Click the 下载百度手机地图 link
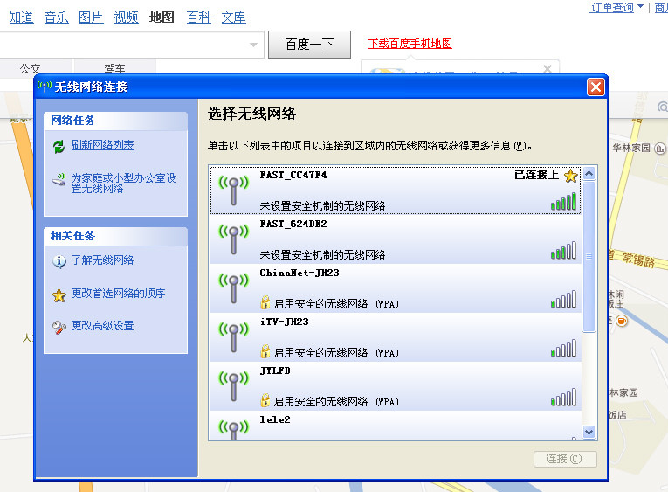The image size is (668, 492). pos(410,44)
